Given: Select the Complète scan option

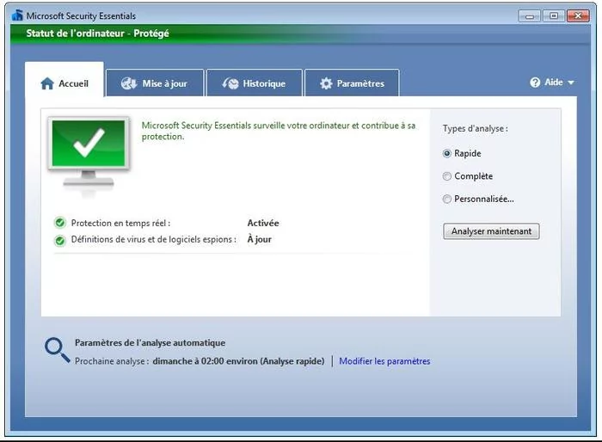Looking at the screenshot, I should click(x=446, y=176).
